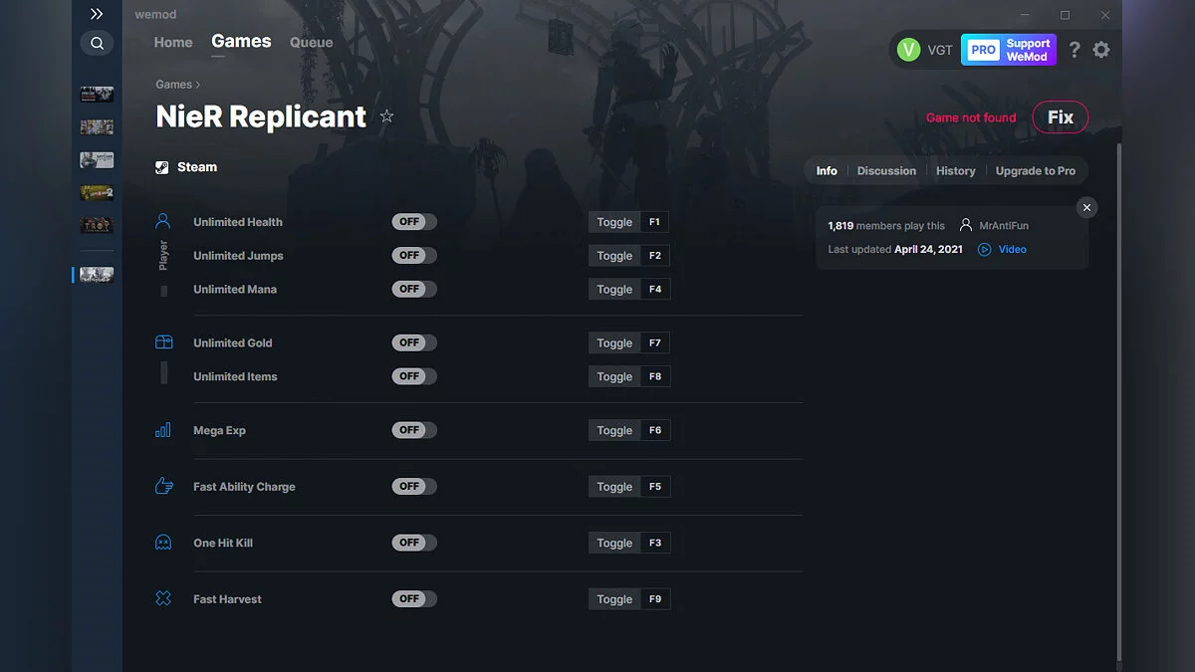The image size is (1195, 672).
Task: Open settings gear icon
Action: tap(1101, 50)
